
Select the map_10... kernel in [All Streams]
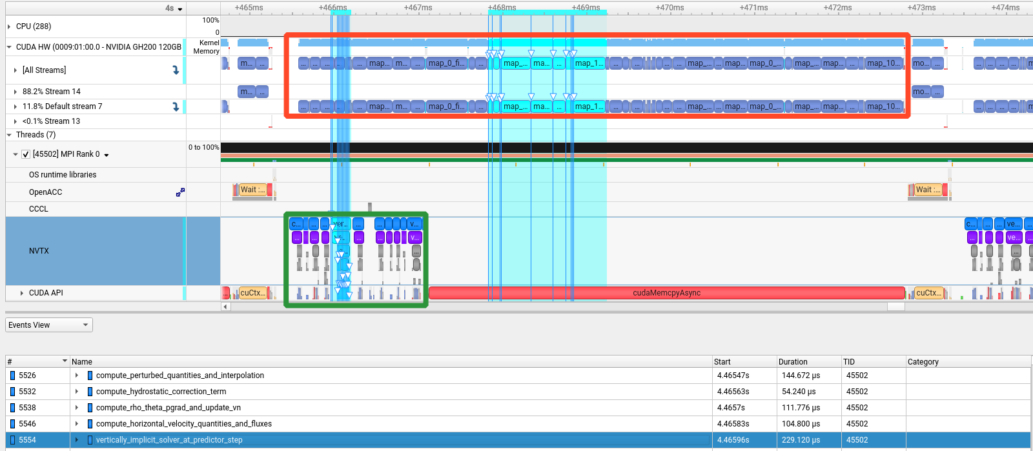[884, 63]
